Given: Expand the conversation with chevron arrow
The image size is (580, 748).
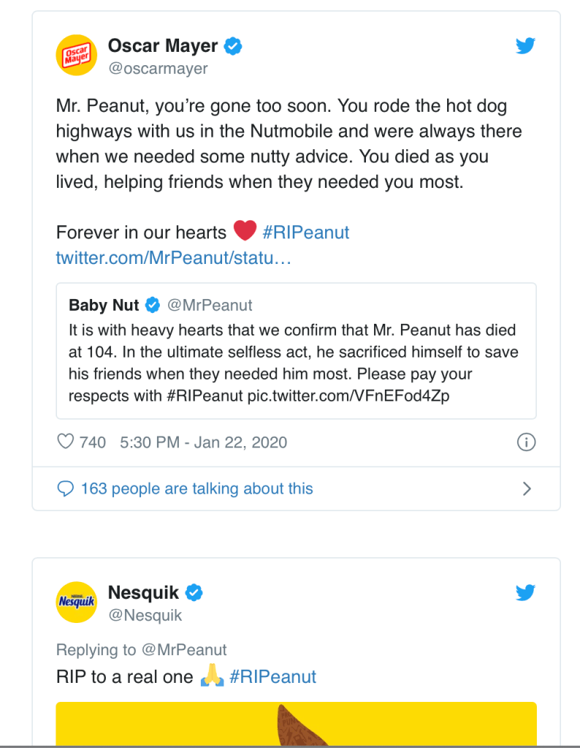Looking at the screenshot, I should [x=527, y=488].
